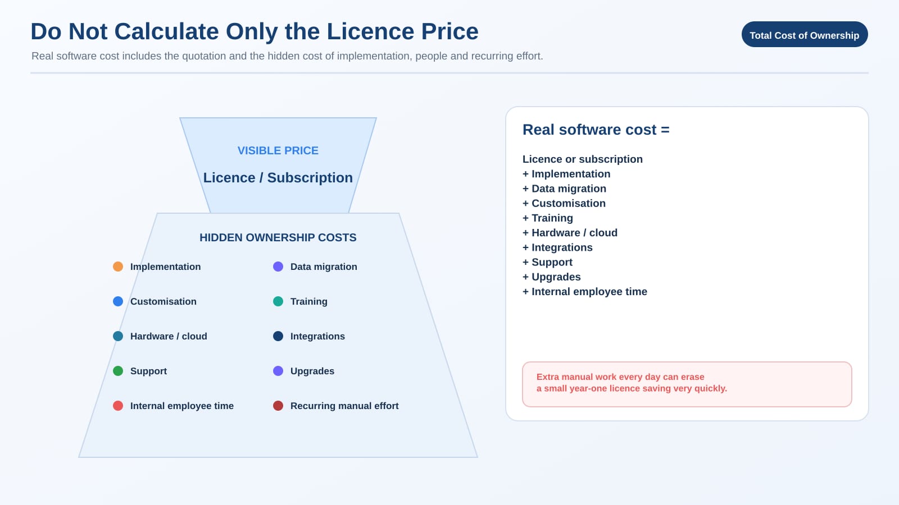Click the Total Cost of Ownership badge
Screen dimensions: 899x505
click(805, 34)
